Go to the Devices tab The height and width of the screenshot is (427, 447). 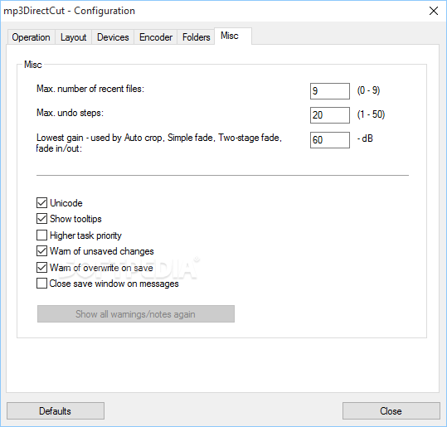click(113, 37)
